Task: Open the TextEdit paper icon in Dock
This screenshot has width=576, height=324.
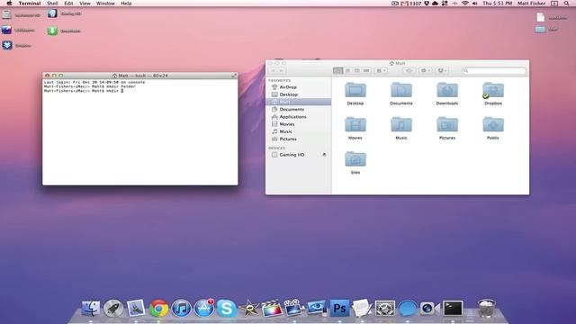Action: [x=362, y=308]
